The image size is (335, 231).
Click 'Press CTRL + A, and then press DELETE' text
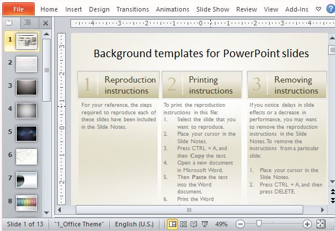[x=291, y=188]
